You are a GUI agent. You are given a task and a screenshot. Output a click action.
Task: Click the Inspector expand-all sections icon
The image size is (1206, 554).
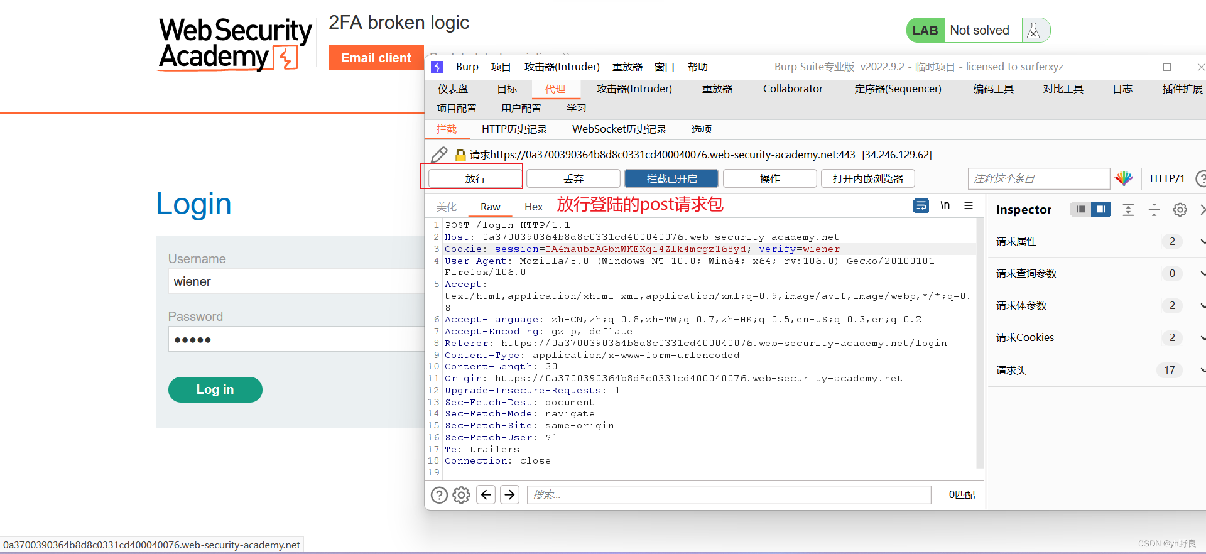pos(1128,210)
